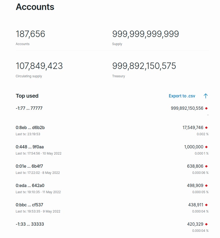The height and width of the screenshot is (238, 220).
Task: Open account -1:77 ... 77777
Action: 29,108
